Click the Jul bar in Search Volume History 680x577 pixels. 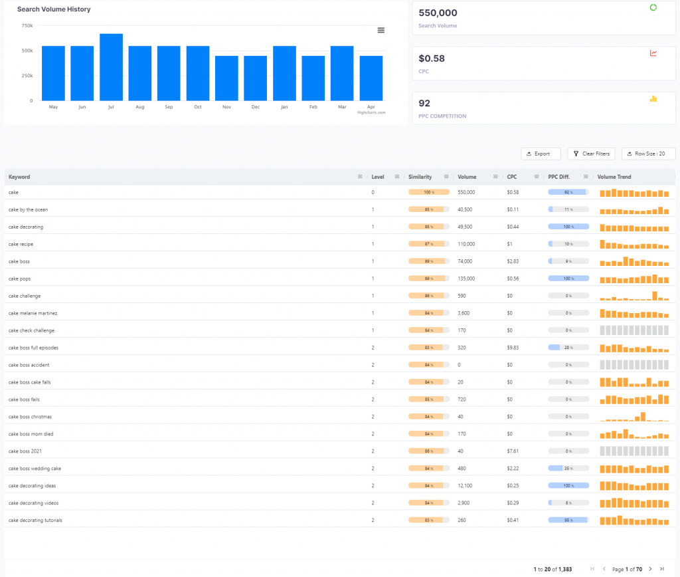pos(111,67)
